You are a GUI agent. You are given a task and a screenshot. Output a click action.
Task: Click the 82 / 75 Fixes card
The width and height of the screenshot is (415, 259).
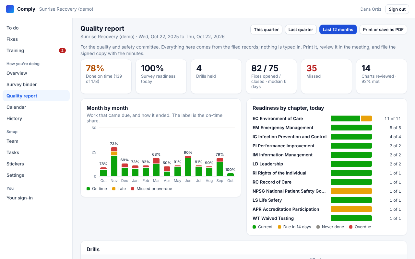271,76
